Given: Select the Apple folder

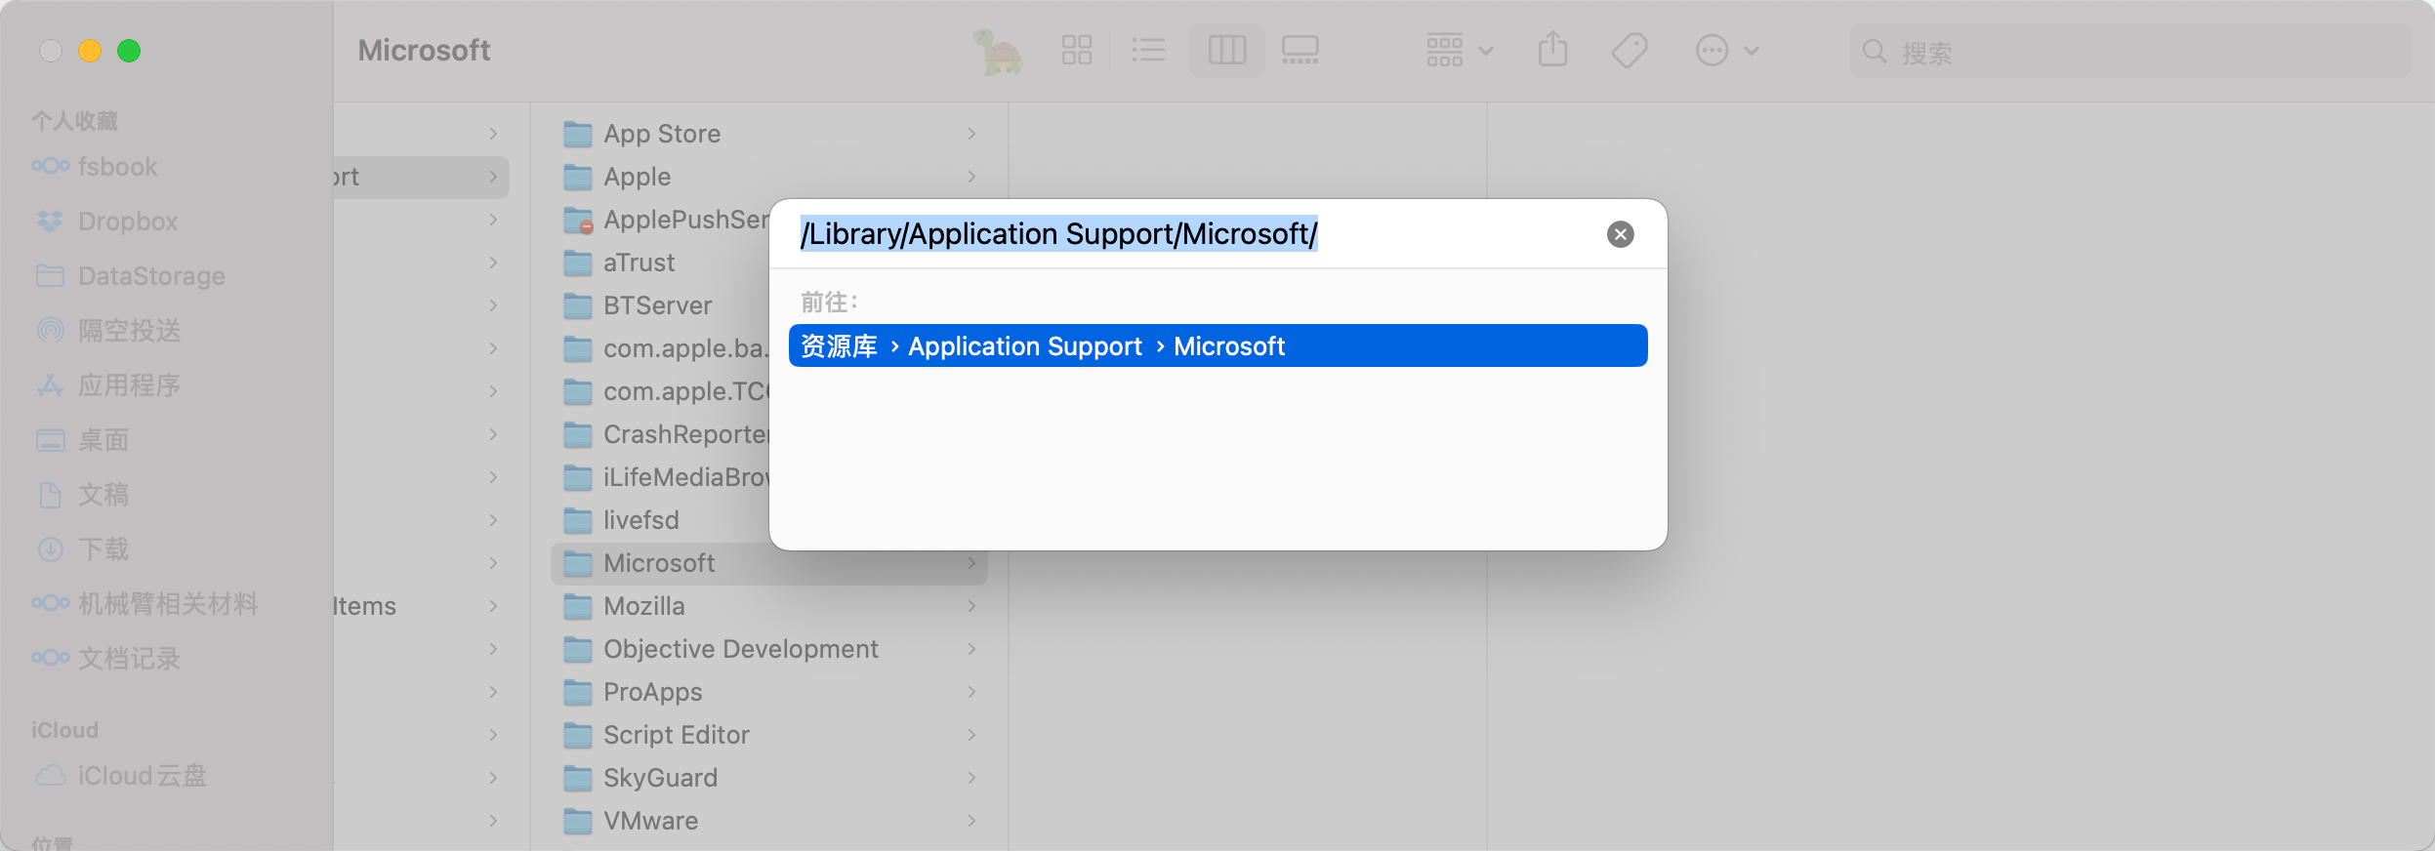Looking at the screenshot, I should pyautogui.click(x=769, y=177).
